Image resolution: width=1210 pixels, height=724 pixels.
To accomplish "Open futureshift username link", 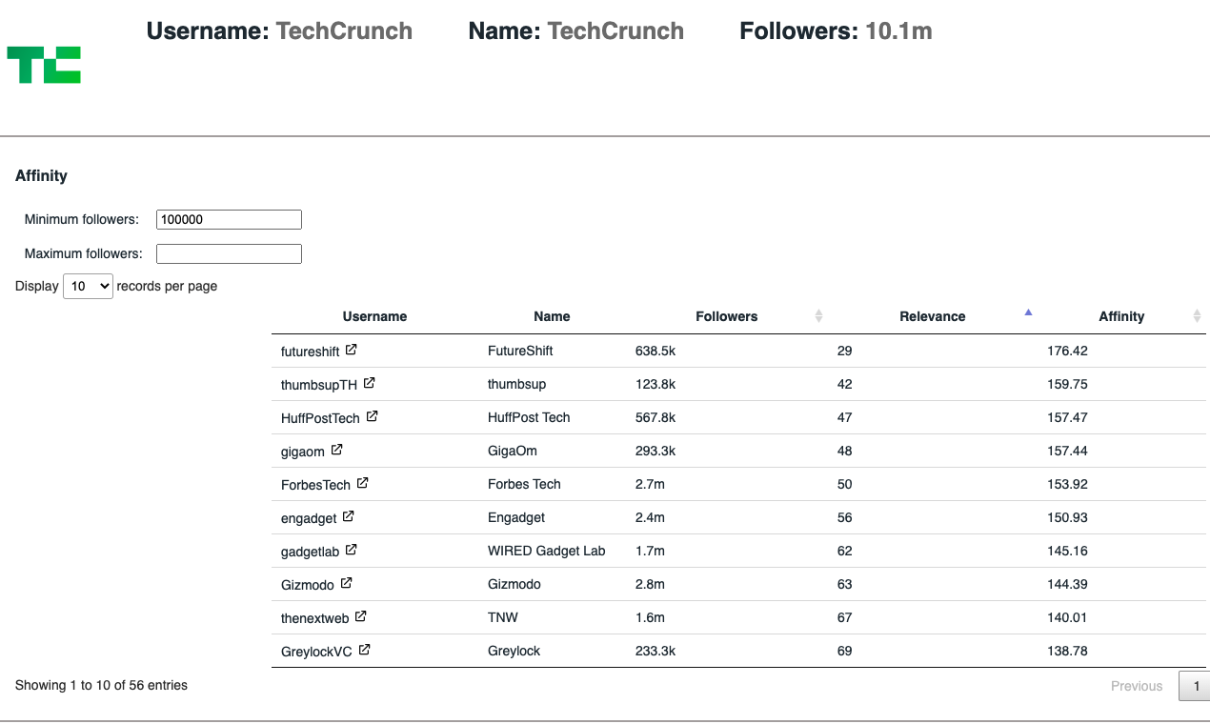I will [x=310, y=352].
